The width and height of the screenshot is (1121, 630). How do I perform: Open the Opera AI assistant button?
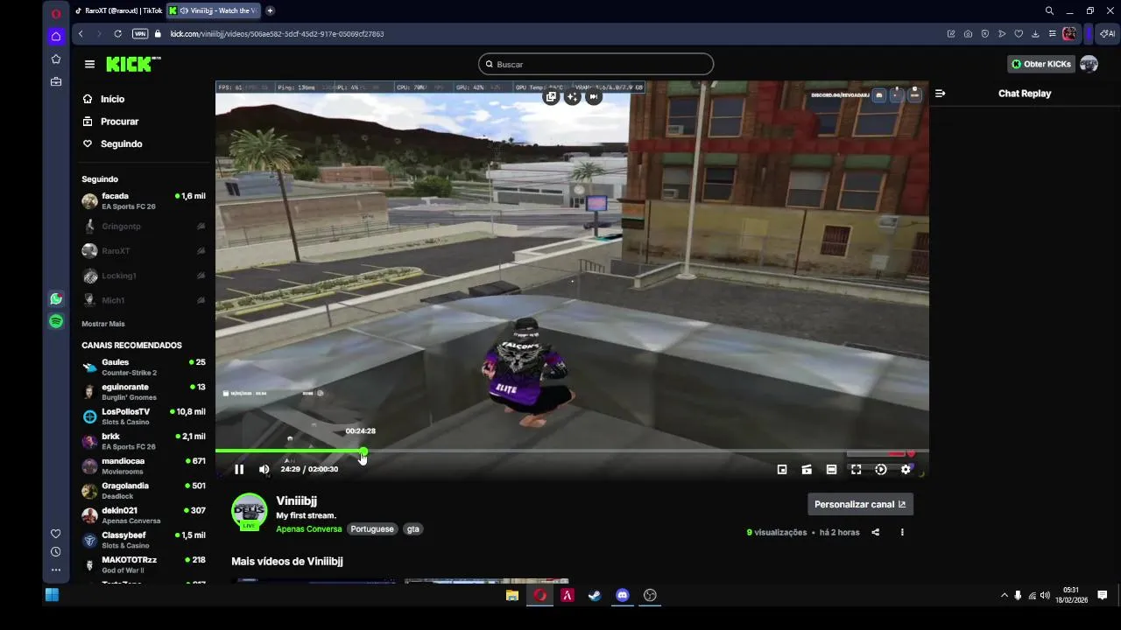pyautogui.click(x=1108, y=34)
